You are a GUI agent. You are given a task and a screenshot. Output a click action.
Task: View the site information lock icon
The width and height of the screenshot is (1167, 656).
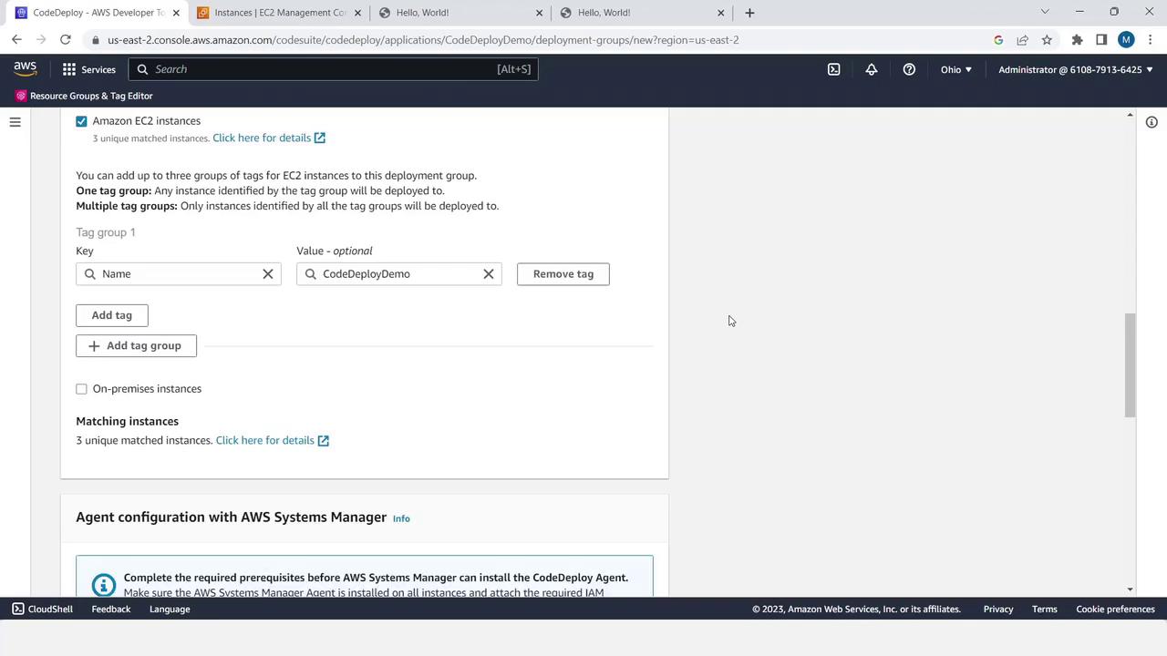[x=96, y=40]
